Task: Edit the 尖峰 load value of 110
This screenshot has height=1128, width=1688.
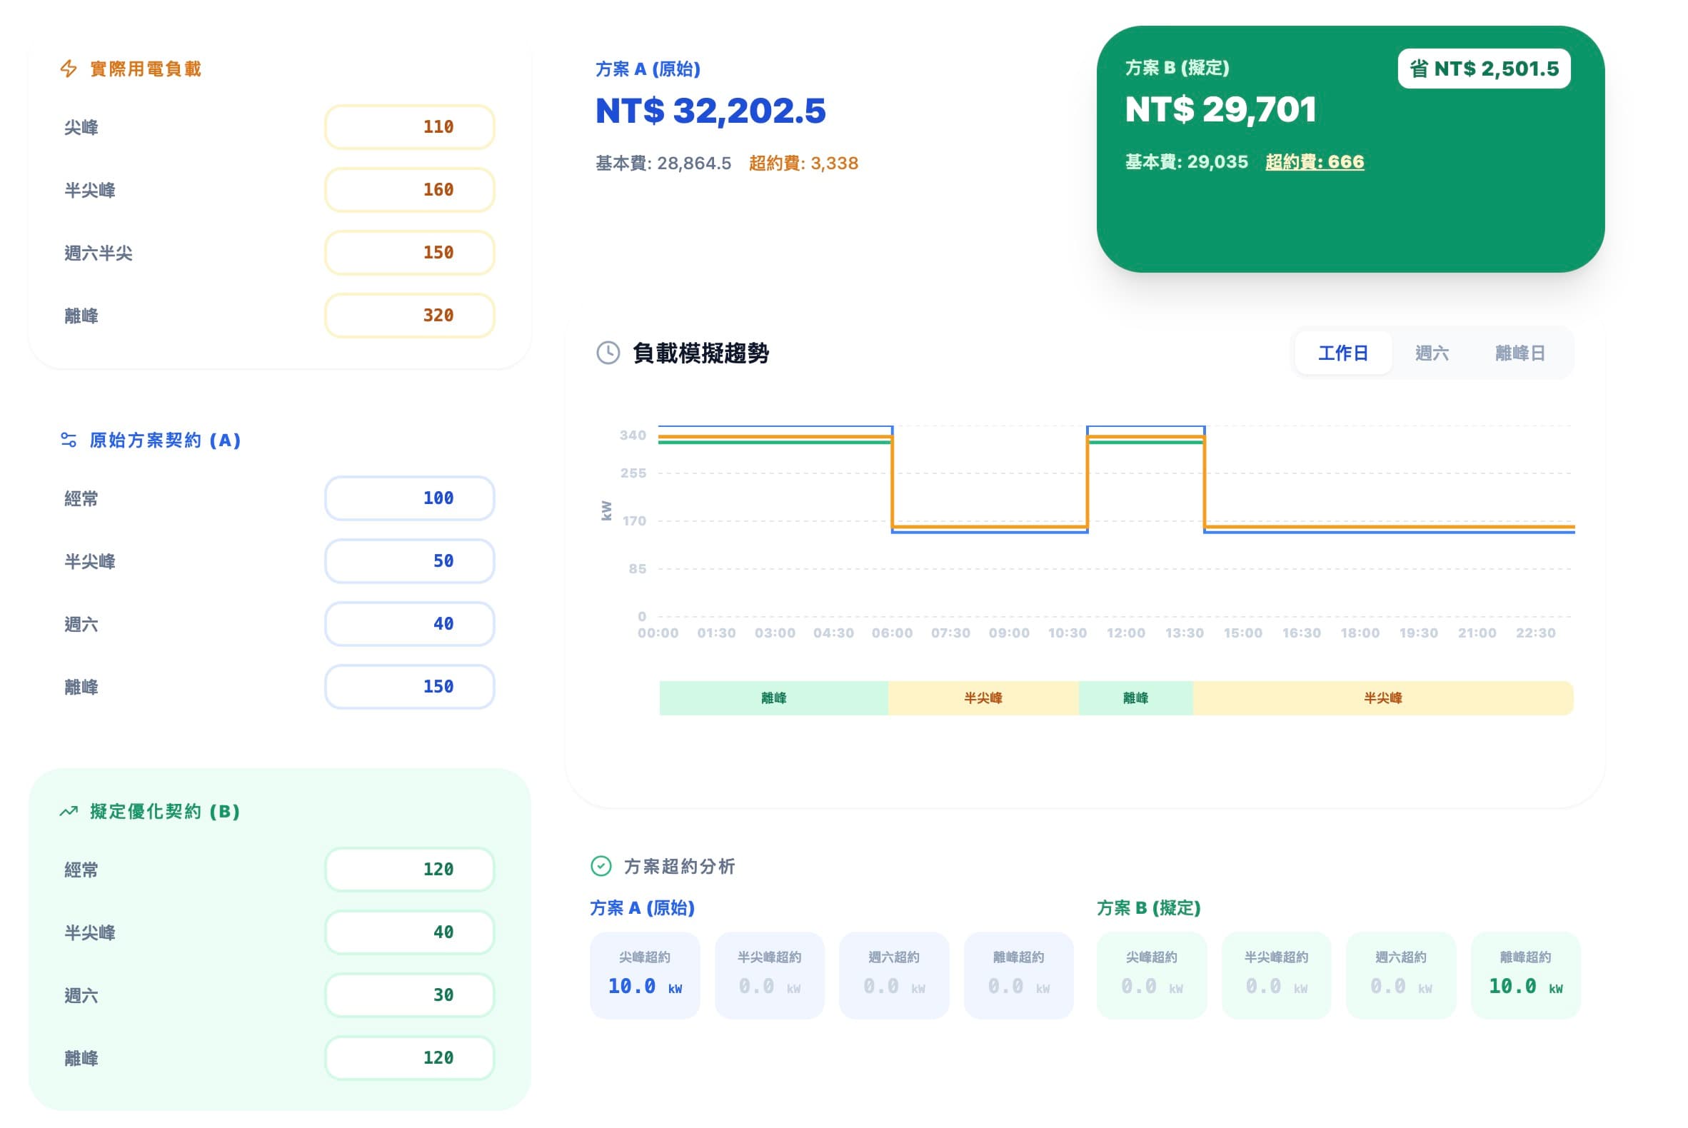Action: 409,126
